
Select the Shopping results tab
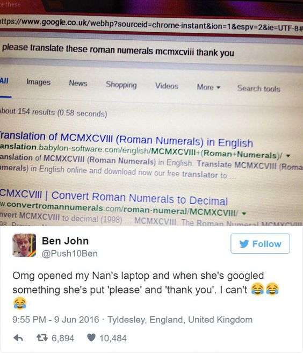pyautogui.click(x=121, y=85)
